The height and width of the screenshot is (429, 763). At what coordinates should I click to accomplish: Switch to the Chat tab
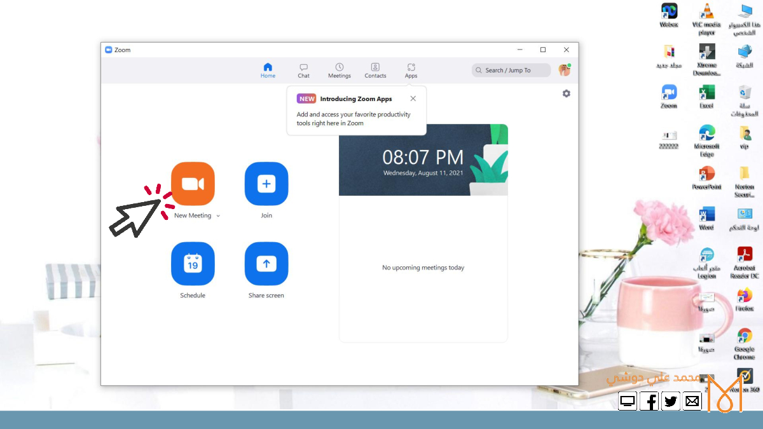click(303, 71)
